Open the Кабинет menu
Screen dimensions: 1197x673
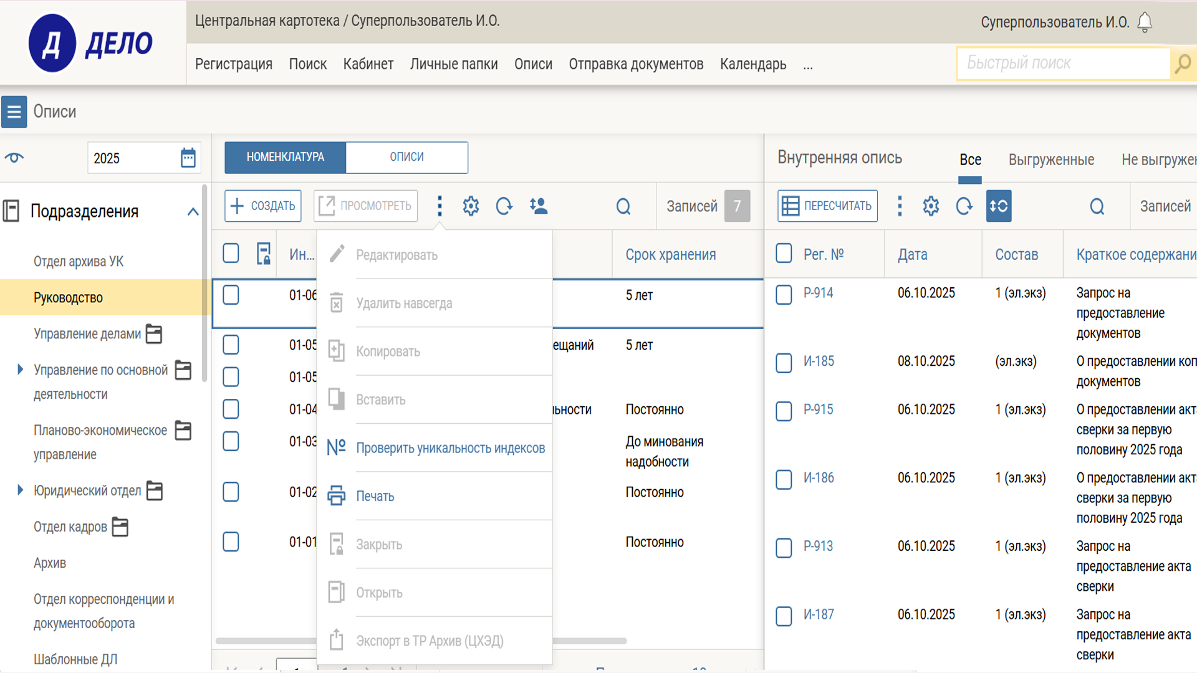click(x=368, y=64)
